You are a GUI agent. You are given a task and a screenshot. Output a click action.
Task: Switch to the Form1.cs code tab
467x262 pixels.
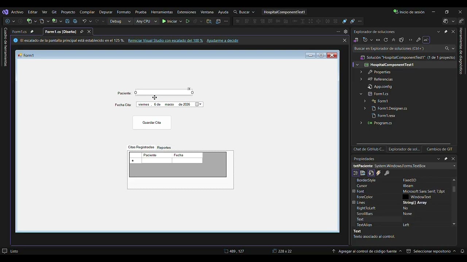pyautogui.click(x=19, y=32)
